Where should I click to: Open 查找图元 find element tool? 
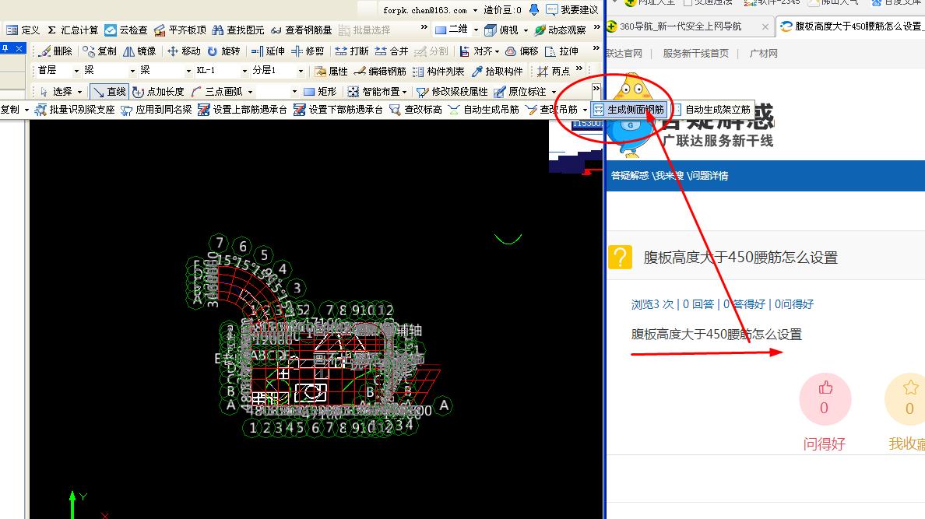237,30
